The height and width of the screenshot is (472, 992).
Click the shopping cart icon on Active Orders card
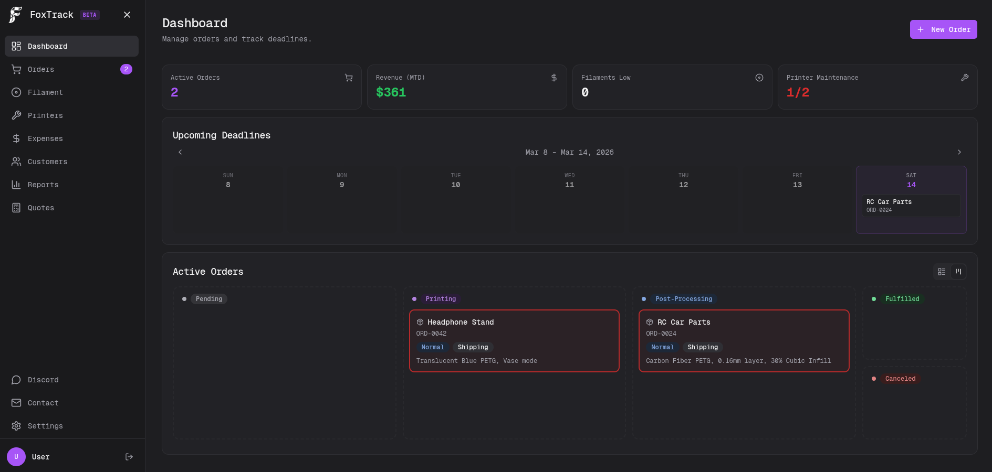(x=349, y=77)
